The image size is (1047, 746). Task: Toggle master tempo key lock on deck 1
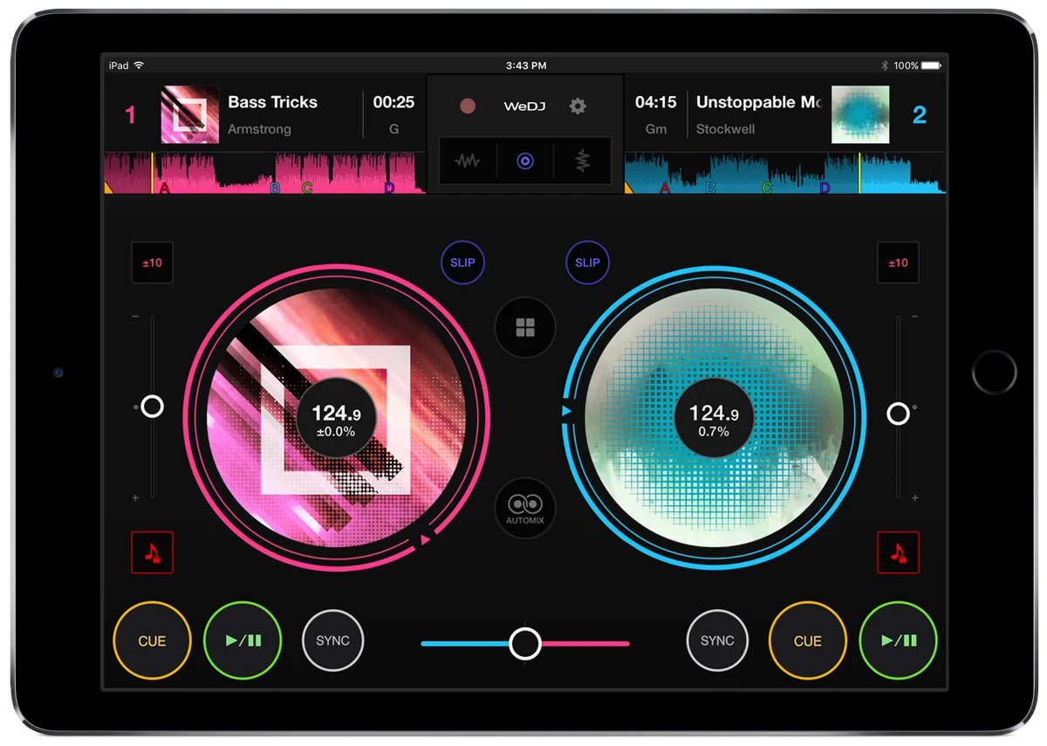click(x=152, y=552)
